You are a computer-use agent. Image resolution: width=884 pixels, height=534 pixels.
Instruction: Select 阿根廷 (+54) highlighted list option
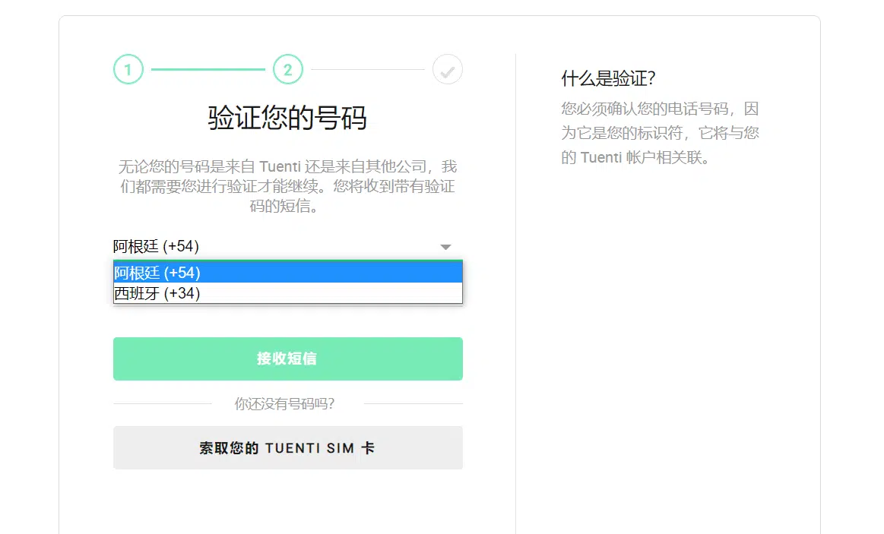287,273
